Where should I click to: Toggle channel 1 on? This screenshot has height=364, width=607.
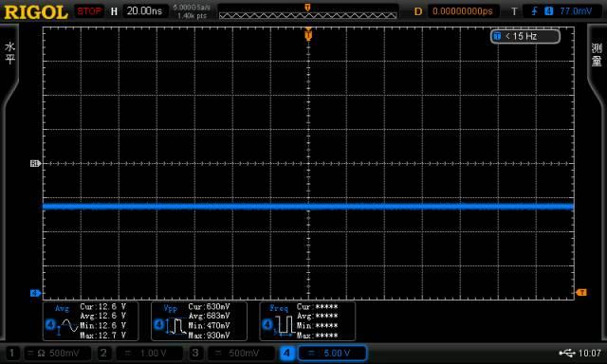point(12,353)
